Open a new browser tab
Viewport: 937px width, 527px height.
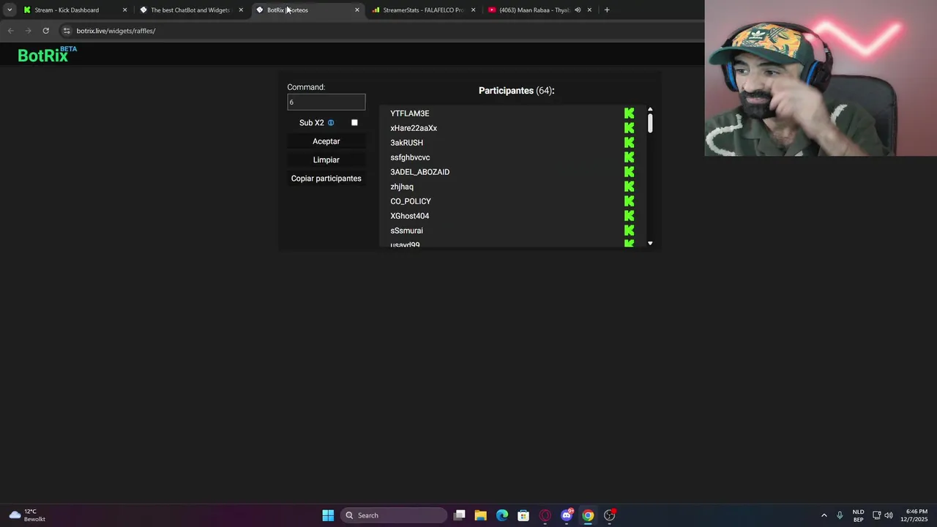pyautogui.click(x=607, y=10)
